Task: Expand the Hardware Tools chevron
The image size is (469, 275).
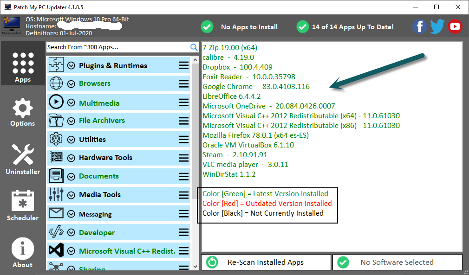Action: 71,158
